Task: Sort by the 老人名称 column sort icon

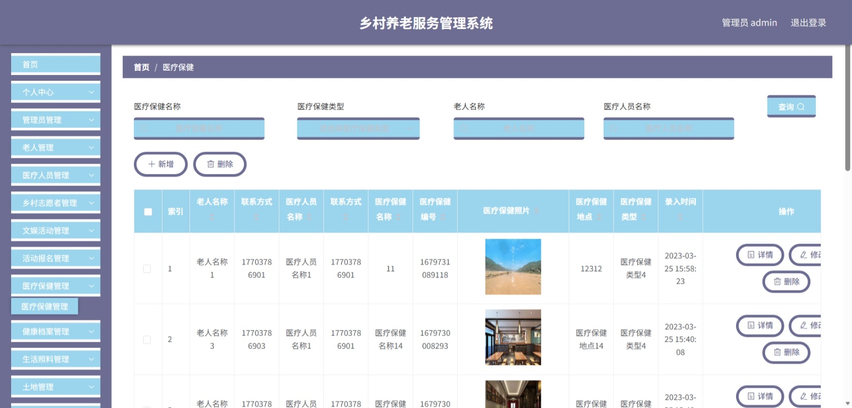Action: click(212, 217)
